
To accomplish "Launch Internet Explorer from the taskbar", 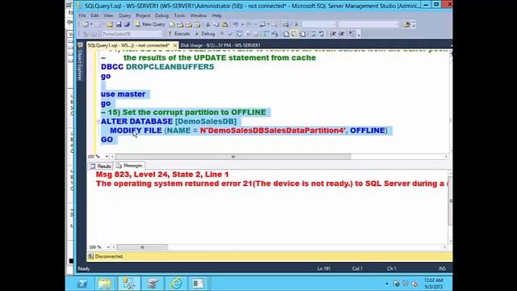I will point(176,283).
